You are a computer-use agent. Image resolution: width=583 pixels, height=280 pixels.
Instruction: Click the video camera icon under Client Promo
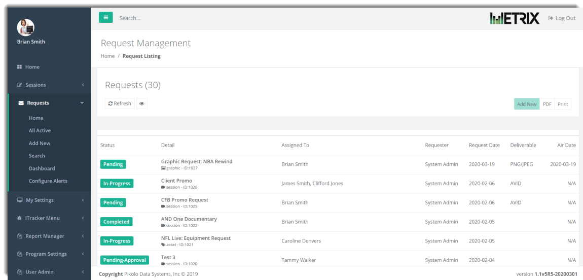[x=163, y=187]
